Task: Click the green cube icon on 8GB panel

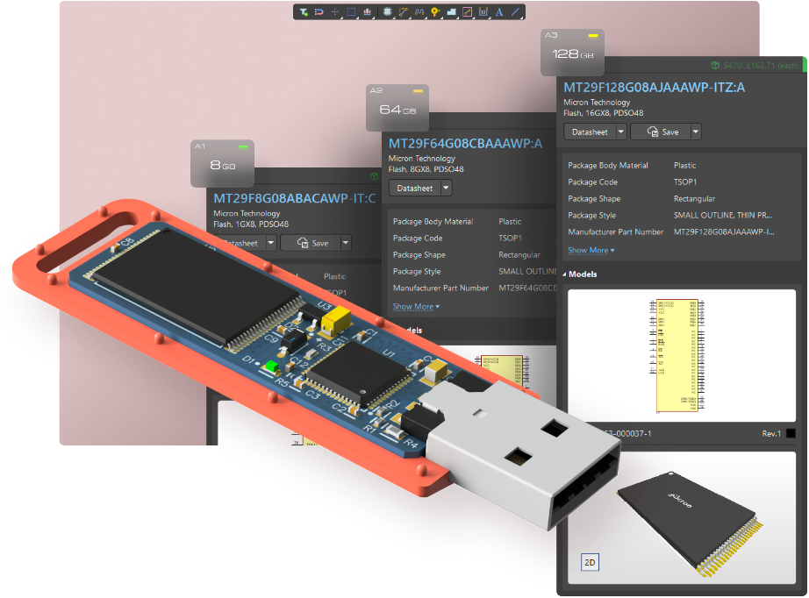Action: [374, 176]
